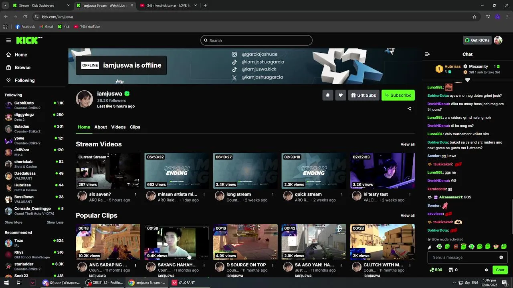View all Stream Videos

coord(408,144)
